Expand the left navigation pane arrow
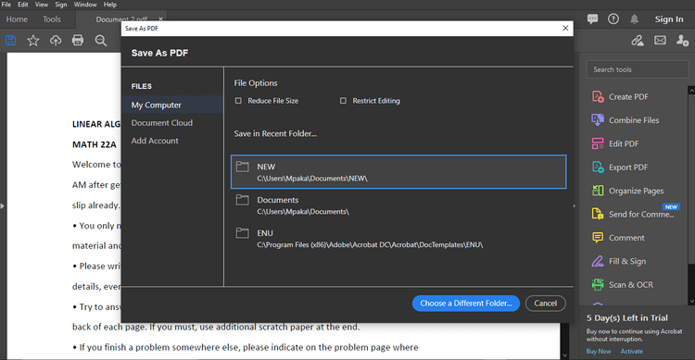The height and width of the screenshot is (360, 695). (x=2, y=205)
